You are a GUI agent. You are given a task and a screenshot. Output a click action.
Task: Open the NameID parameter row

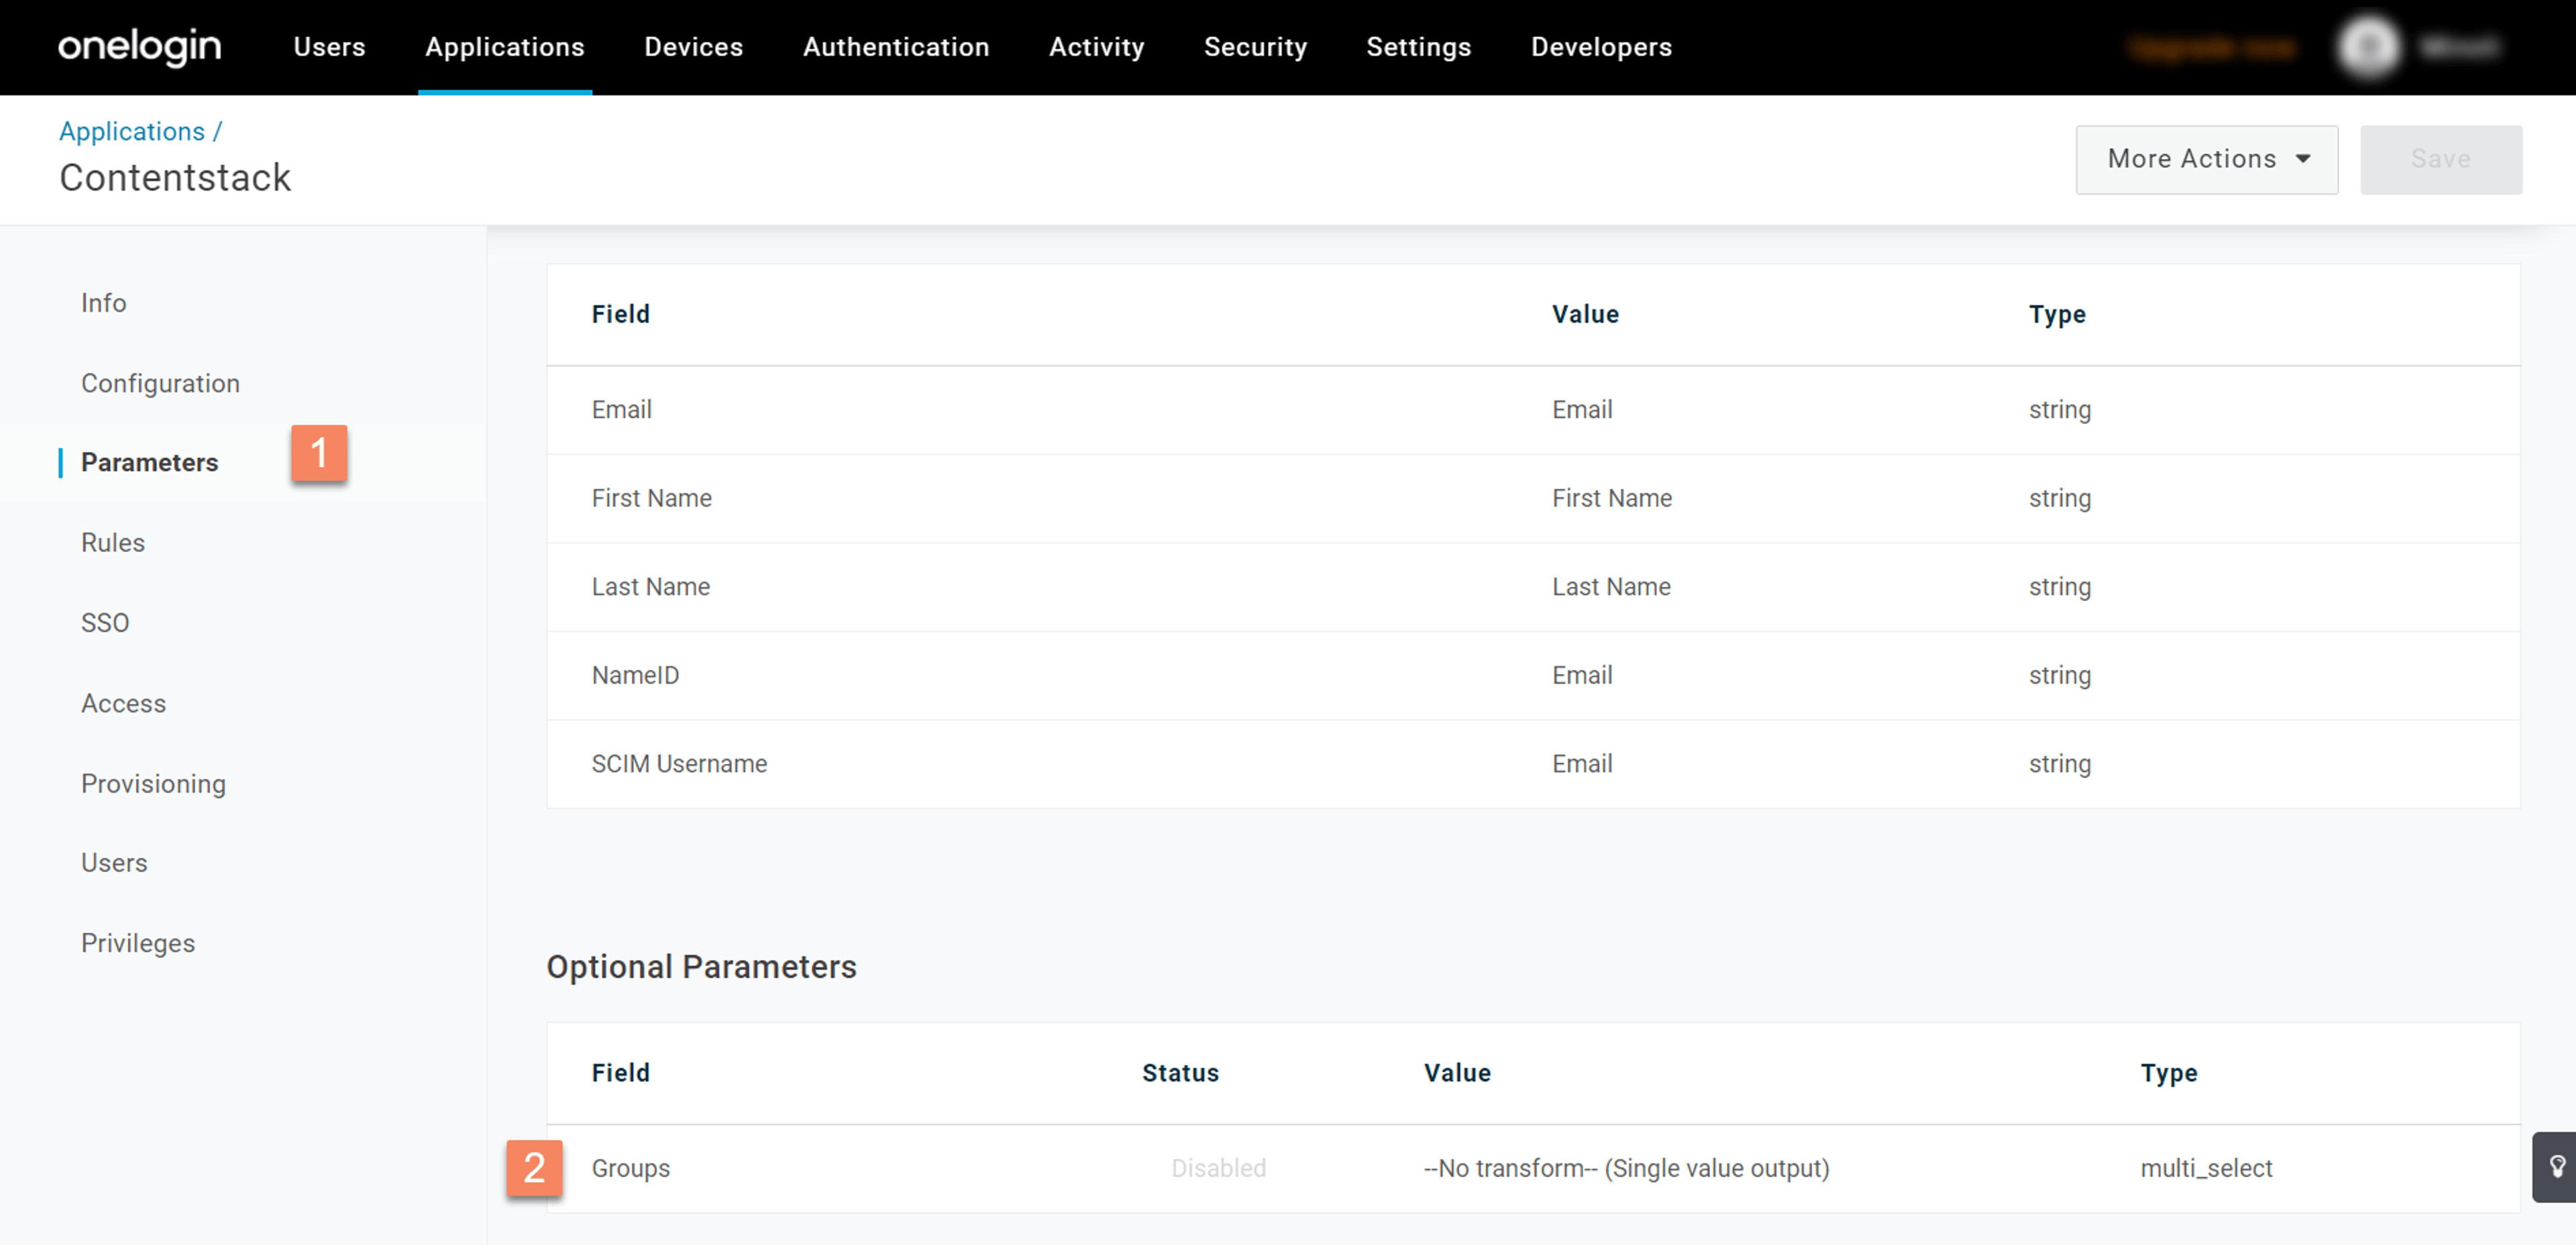tap(1533, 675)
